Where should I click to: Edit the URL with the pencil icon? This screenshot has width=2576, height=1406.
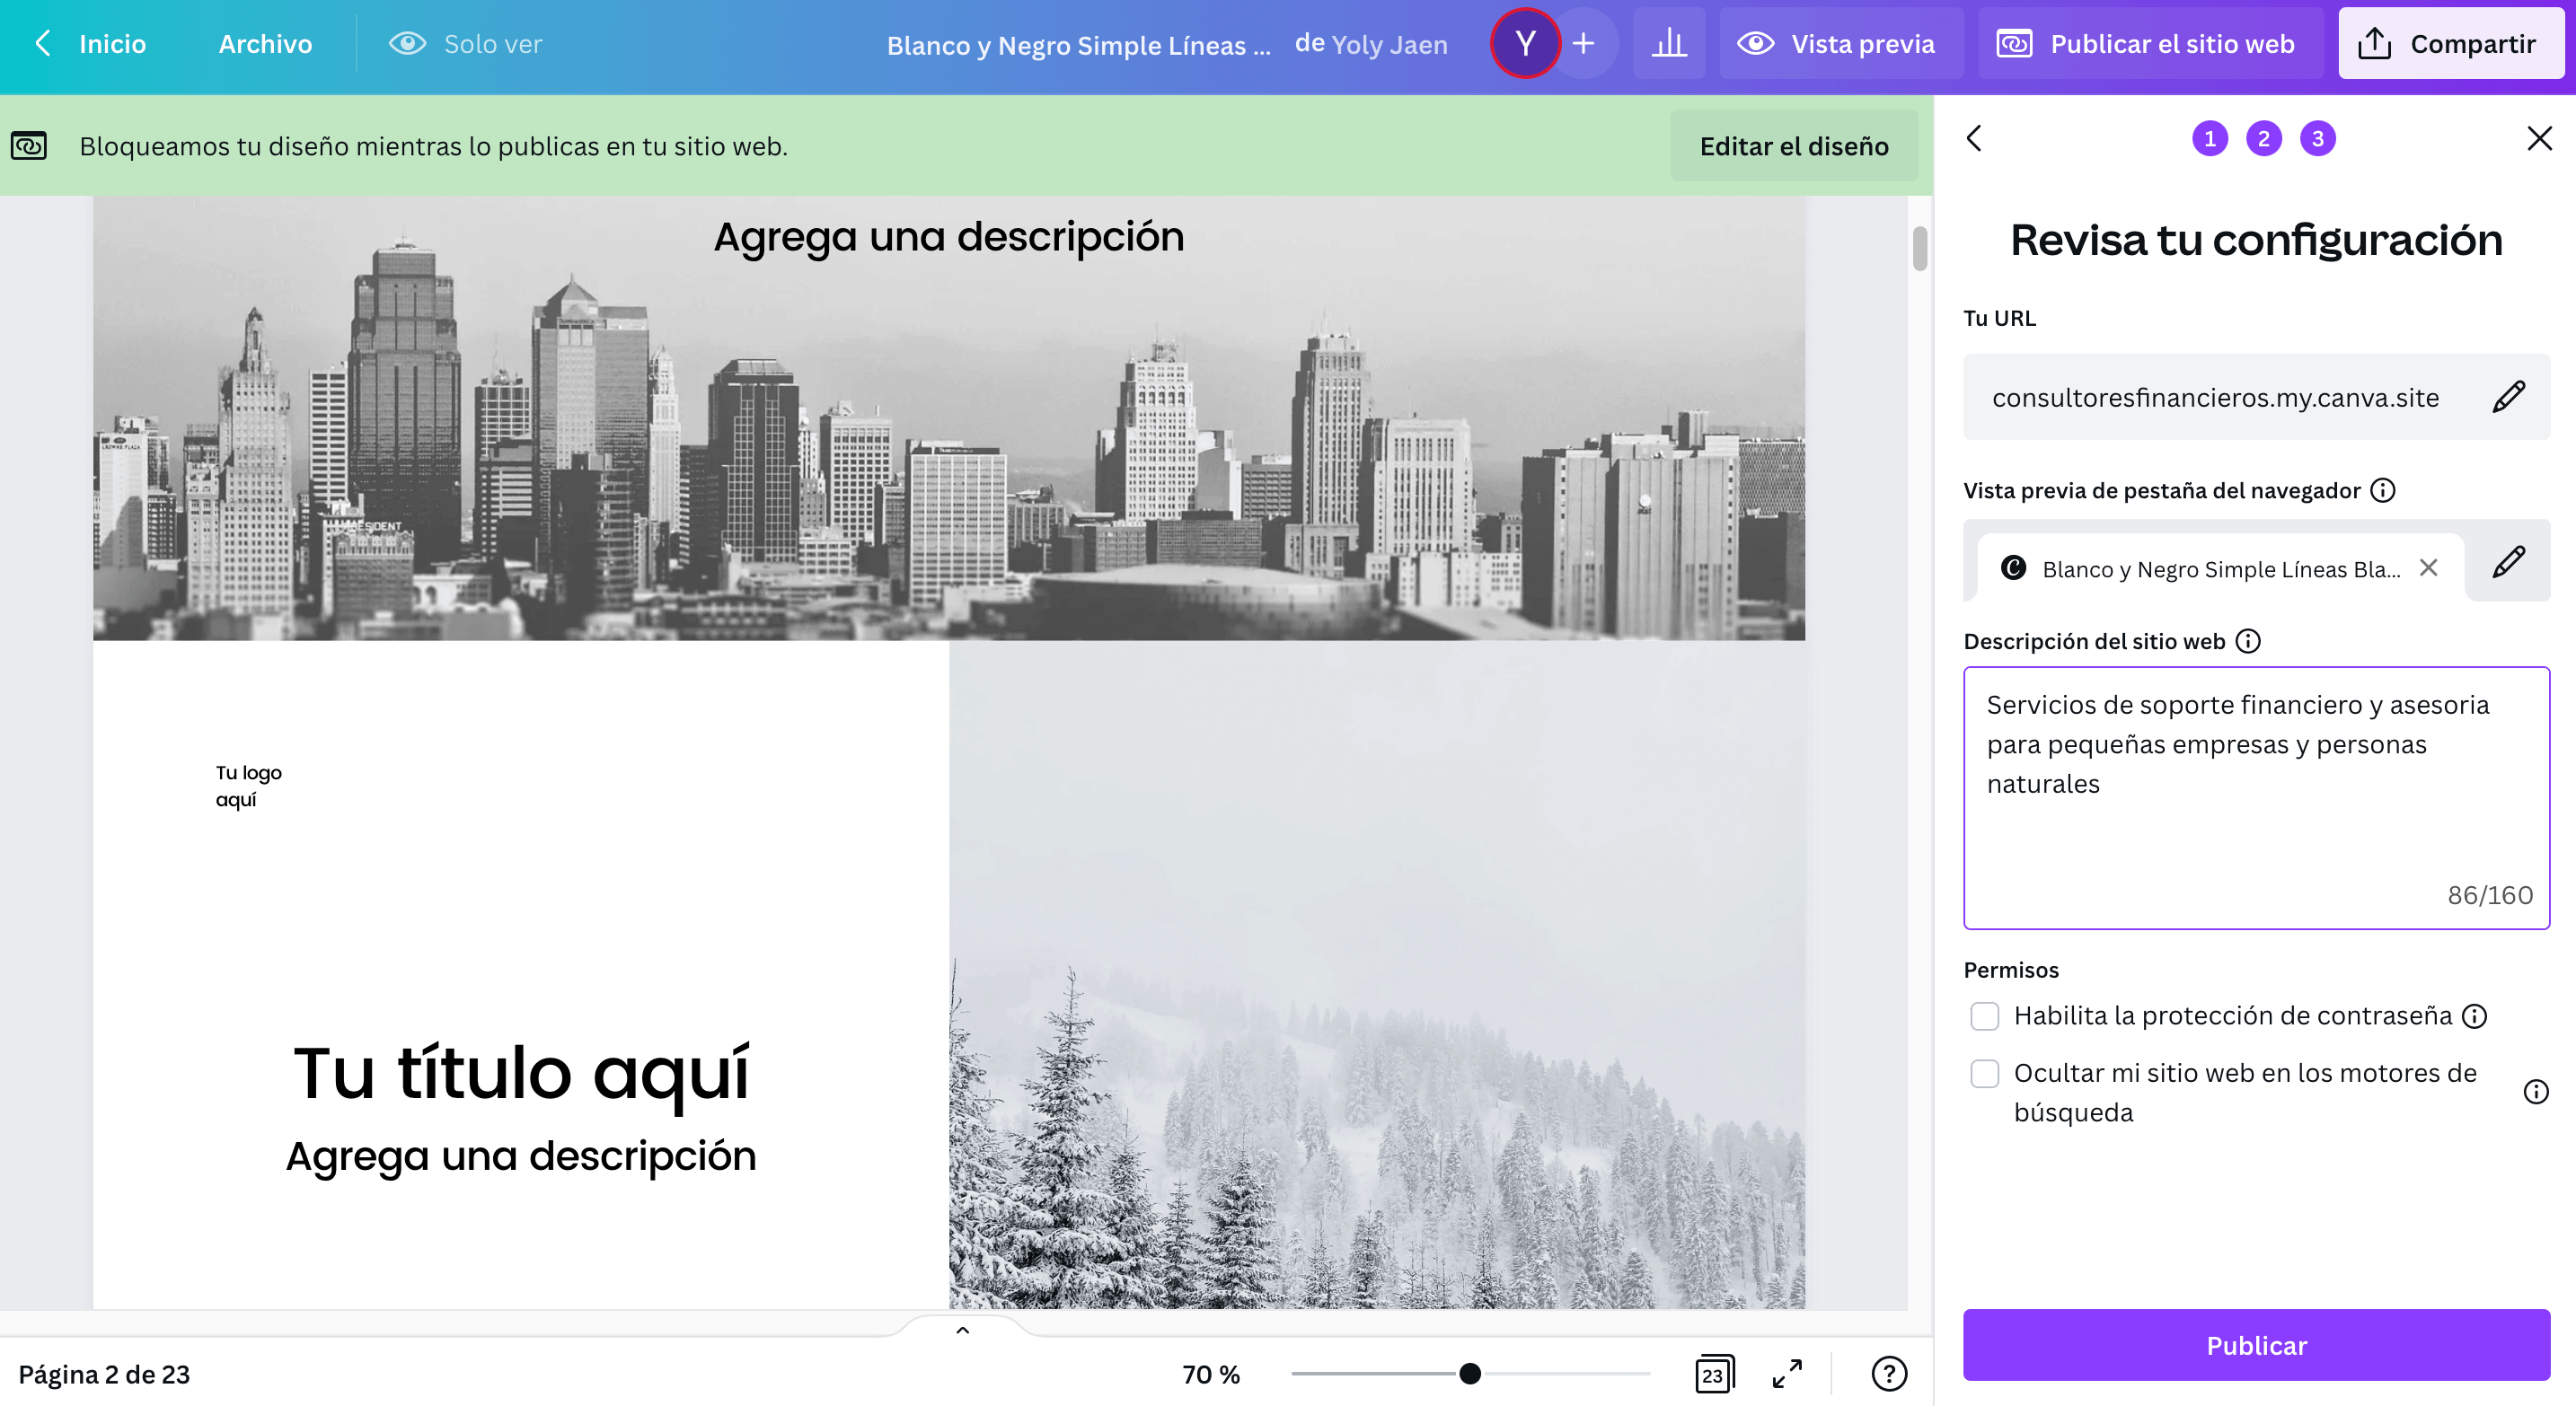click(x=2509, y=397)
